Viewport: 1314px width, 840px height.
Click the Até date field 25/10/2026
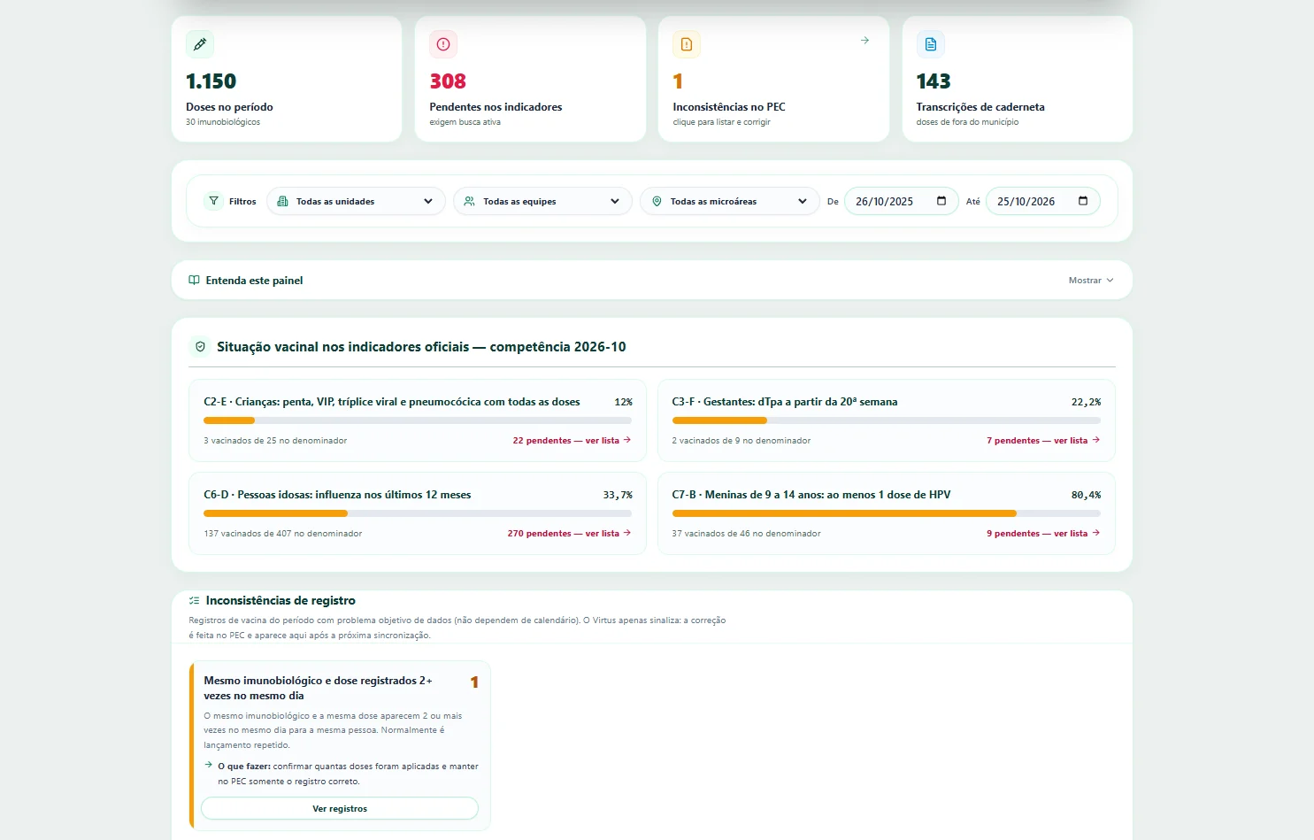pos(1043,201)
